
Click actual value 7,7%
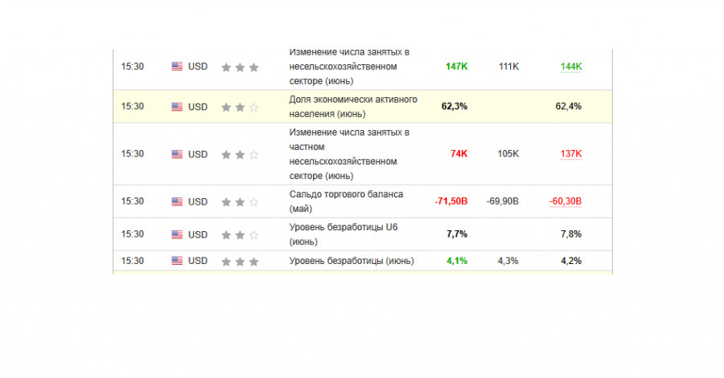pos(457,234)
